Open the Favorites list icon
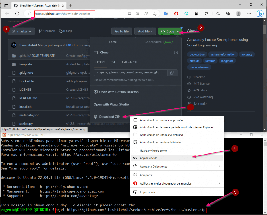The height and width of the screenshot is (215, 267). [x=218, y=14]
